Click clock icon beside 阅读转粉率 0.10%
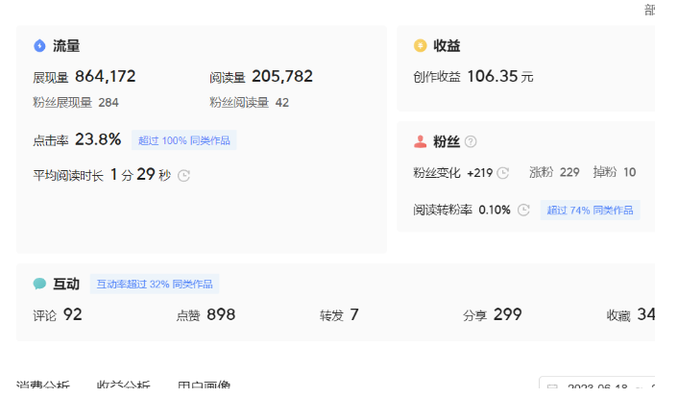The height and width of the screenshot is (398, 678). coord(523,210)
